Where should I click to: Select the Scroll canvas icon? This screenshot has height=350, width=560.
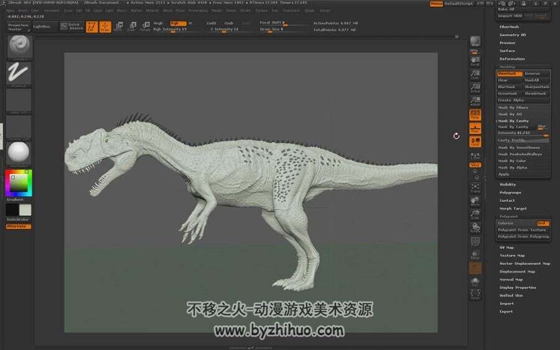(475, 61)
